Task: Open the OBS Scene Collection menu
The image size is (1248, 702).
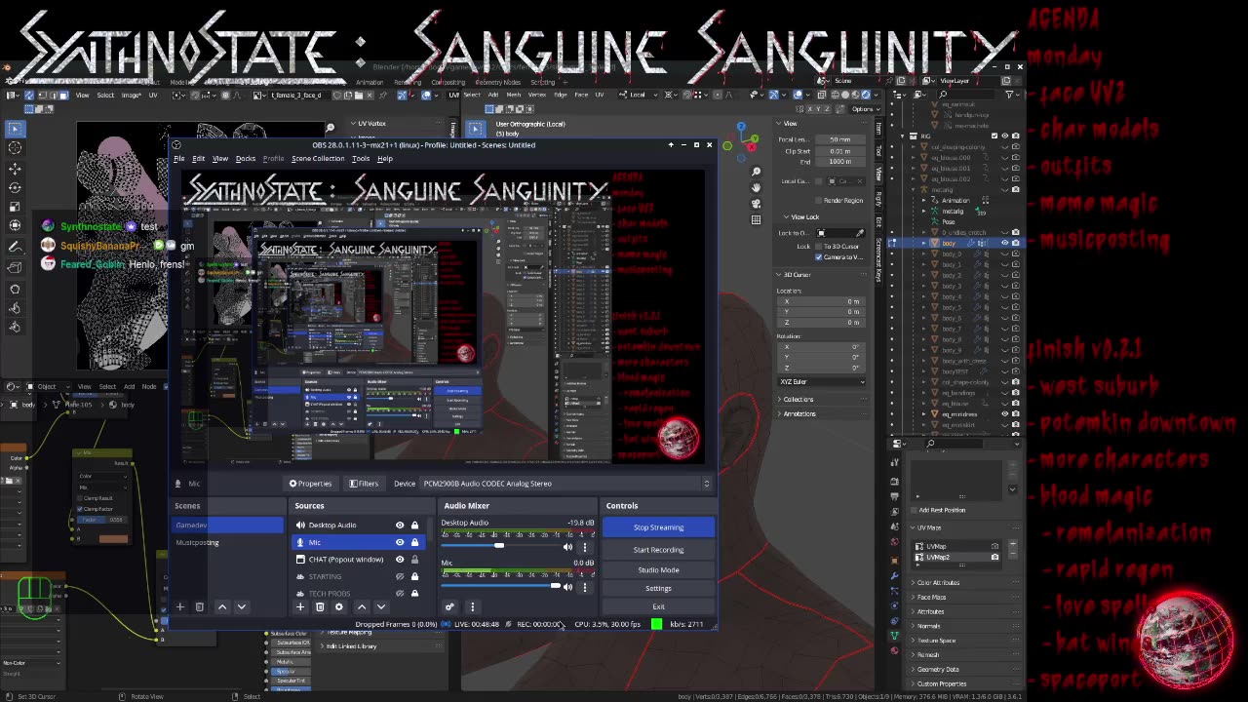Action: (318, 159)
